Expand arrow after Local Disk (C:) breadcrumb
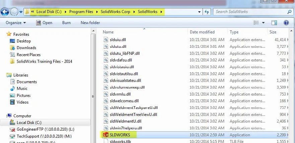Screen dimensions: 295x143 66,12
